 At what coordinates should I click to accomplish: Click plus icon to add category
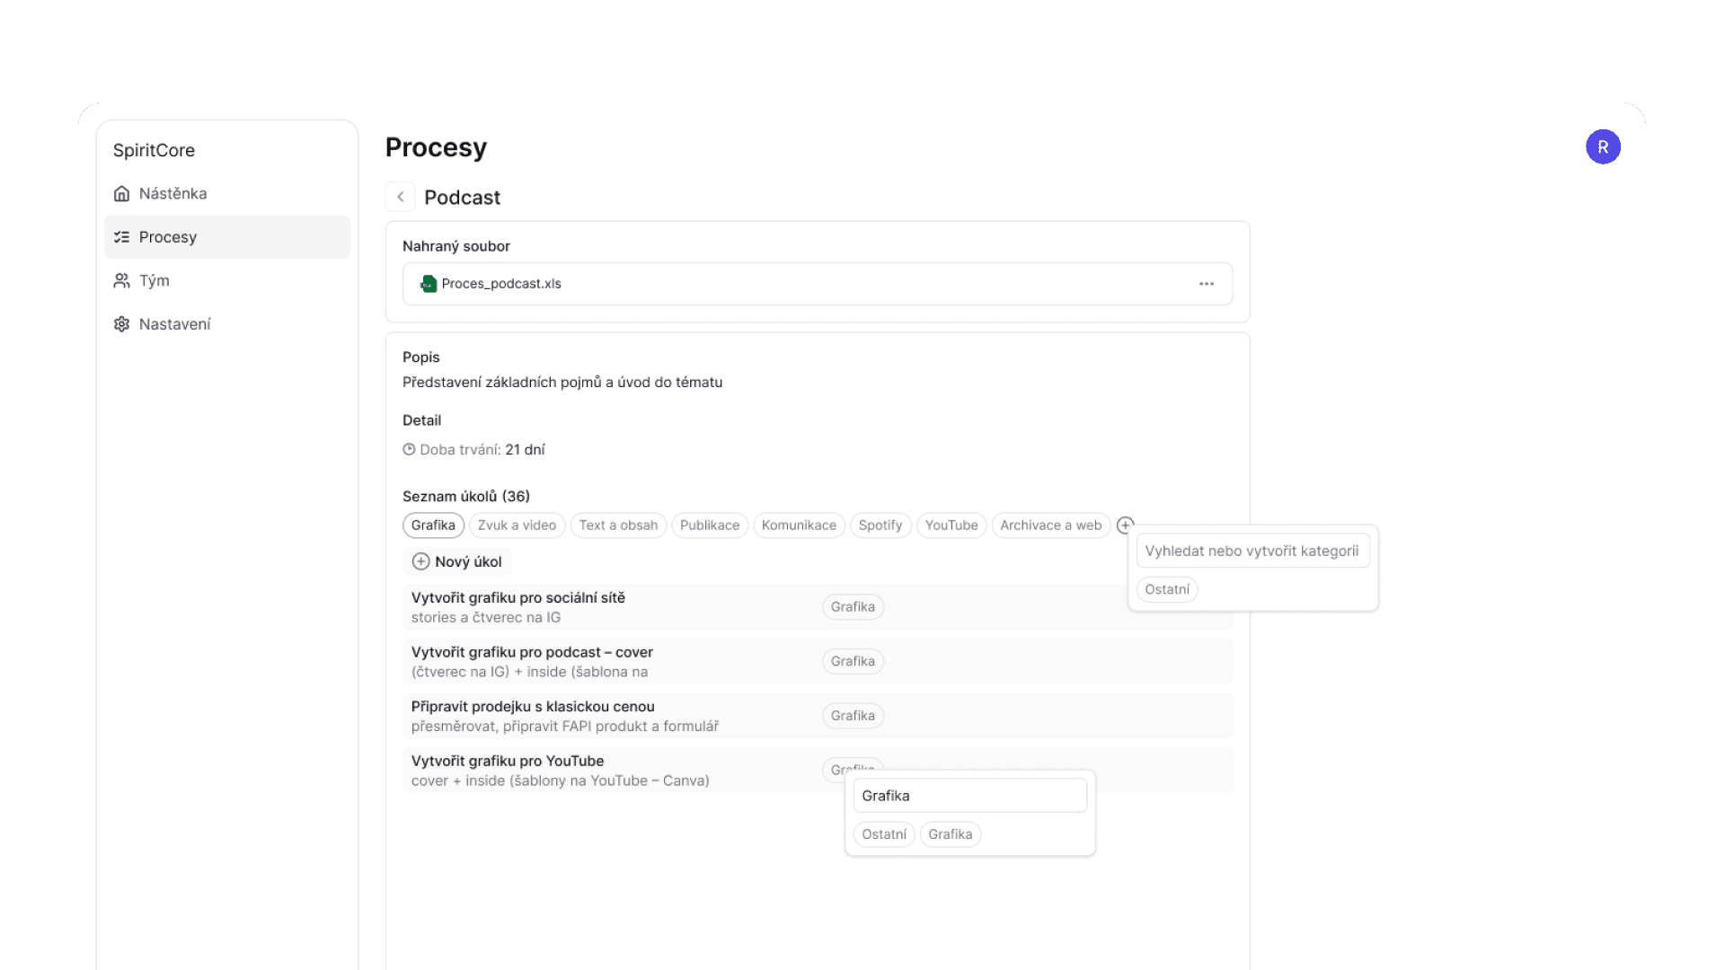(1124, 525)
